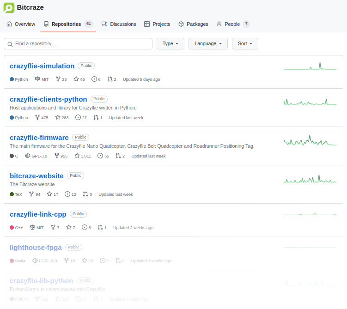The image size is (347, 309).
Task: Click star icon with 1,011 on crazyflie-firmware
Action: [77, 156]
